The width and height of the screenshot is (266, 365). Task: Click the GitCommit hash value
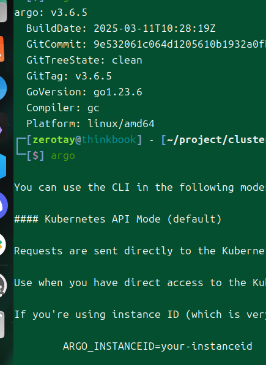(180, 44)
